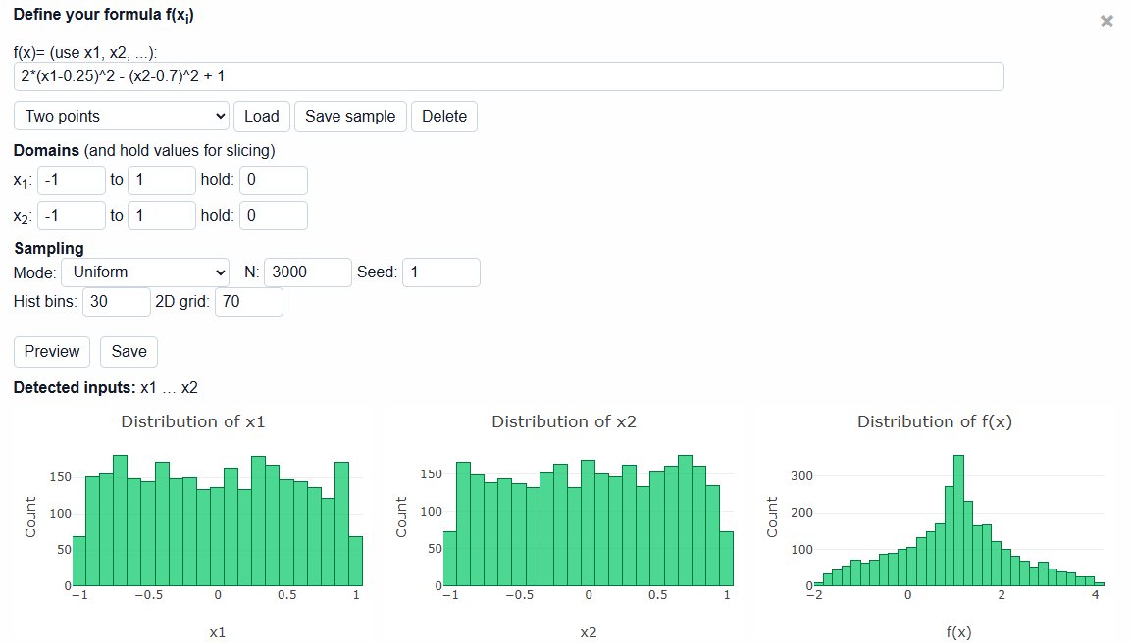
Task: Click the Save sample button
Action: point(350,116)
